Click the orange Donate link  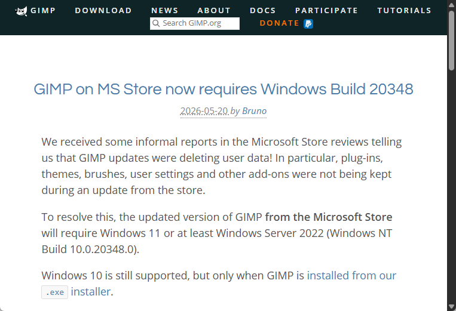pos(279,23)
